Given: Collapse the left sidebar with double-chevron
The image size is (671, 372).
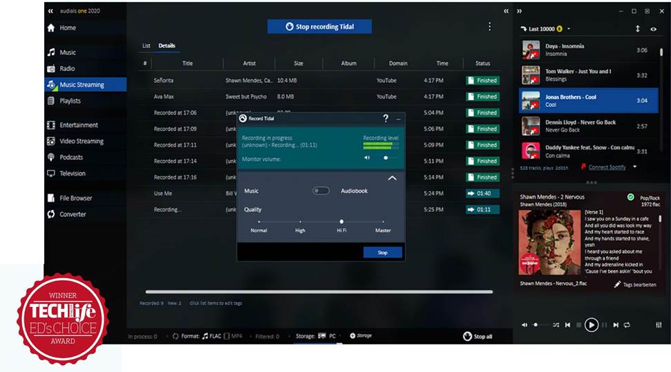Looking at the screenshot, I should click(50, 11).
